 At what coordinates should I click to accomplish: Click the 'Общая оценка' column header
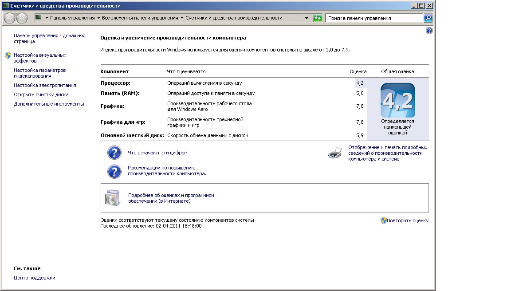[x=397, y=71]
